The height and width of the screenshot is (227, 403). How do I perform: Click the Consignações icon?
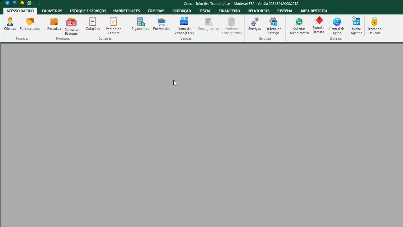[208, 24]
